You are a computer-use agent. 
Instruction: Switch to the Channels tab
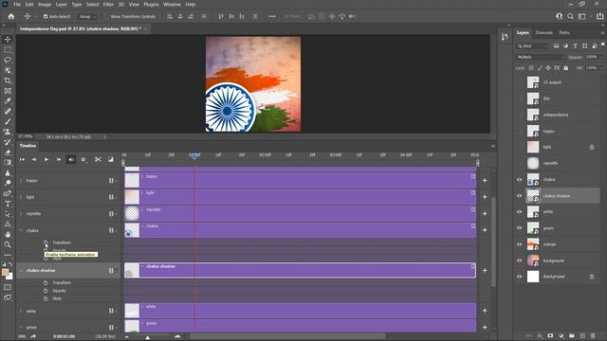pyautogui.click(x=543, y=33)
